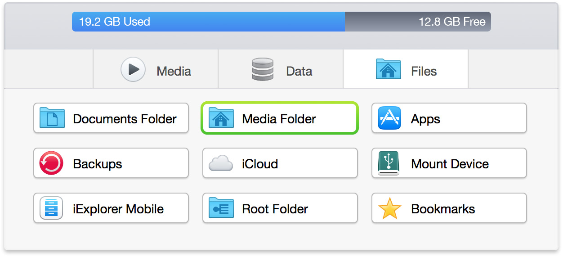563x257 pixels.
Task: Click the database stack icon on Data tab
Action: tap(263, 69)
